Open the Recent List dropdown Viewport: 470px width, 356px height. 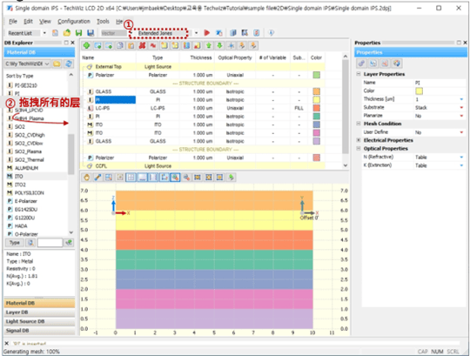44,33
